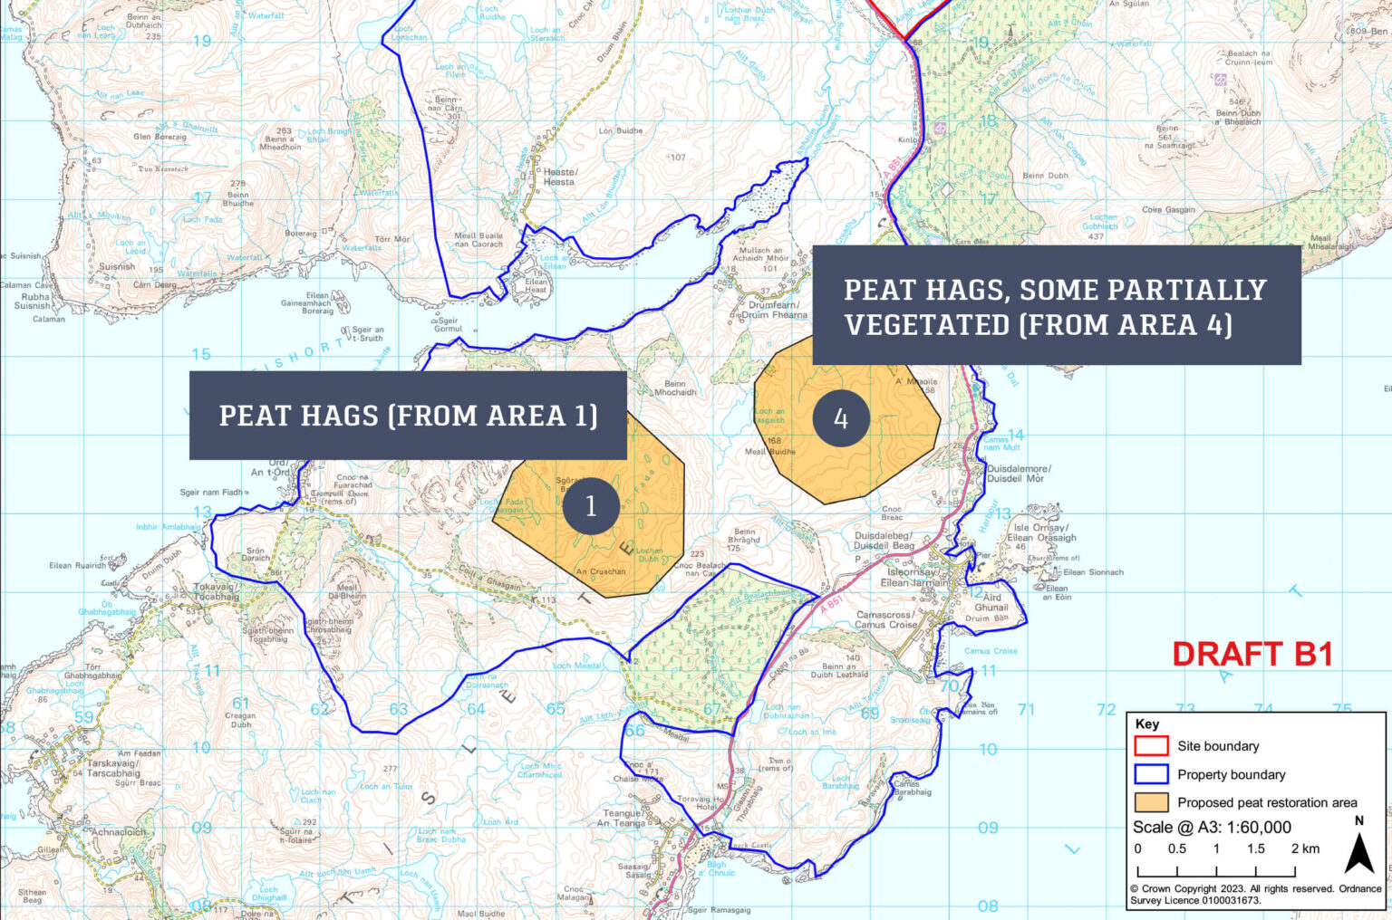Click the red Site boundary legend symbol
1392x920 pixels.
(1152, 746)
